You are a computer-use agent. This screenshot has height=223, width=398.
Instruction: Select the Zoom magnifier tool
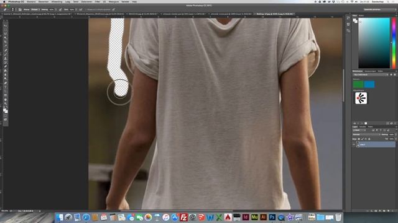click(6, 103)
